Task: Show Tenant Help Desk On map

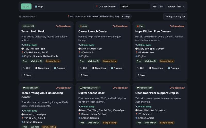Action: click(59, 68)
